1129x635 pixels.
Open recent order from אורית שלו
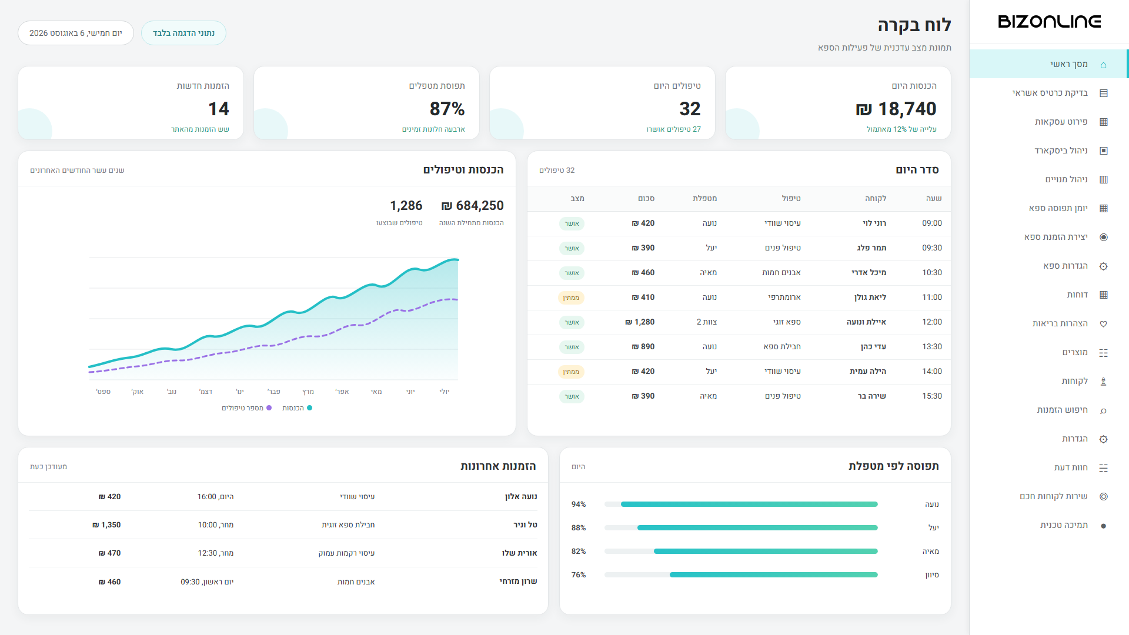[x=283, y=553]
